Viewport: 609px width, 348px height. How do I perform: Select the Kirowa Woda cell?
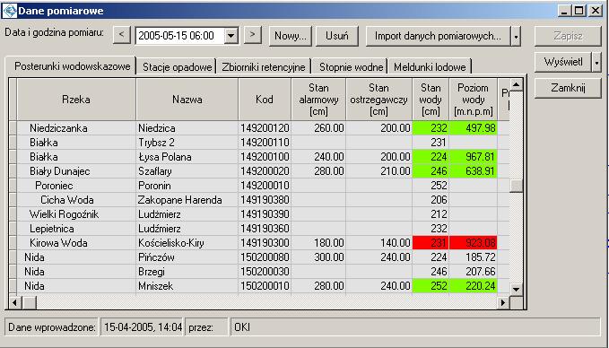[x=76, y=243]
